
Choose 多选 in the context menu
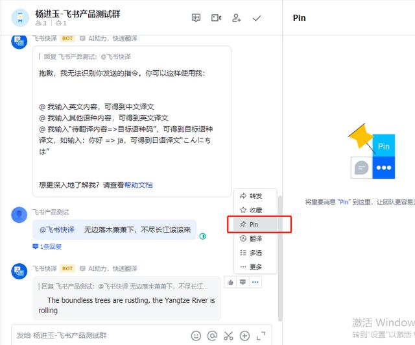(x=255, y=253)
